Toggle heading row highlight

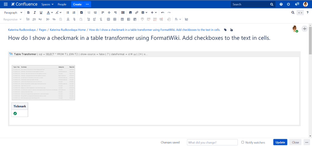122,19
